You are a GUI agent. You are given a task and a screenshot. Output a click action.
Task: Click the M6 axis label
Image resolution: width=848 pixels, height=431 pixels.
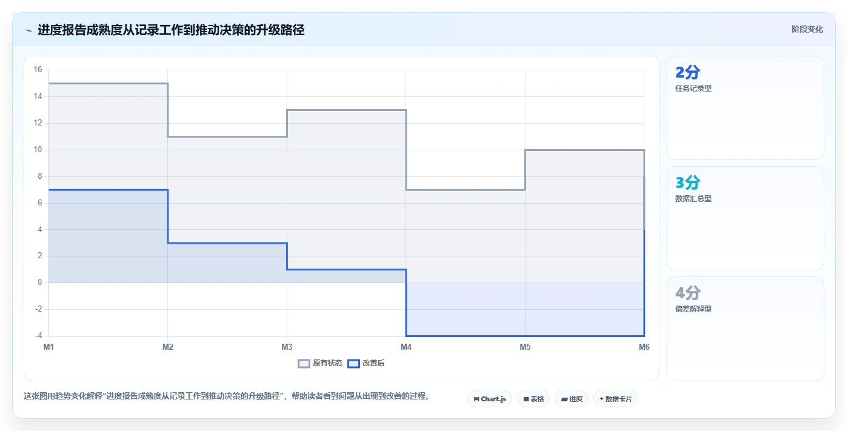[x=644, y=347]
